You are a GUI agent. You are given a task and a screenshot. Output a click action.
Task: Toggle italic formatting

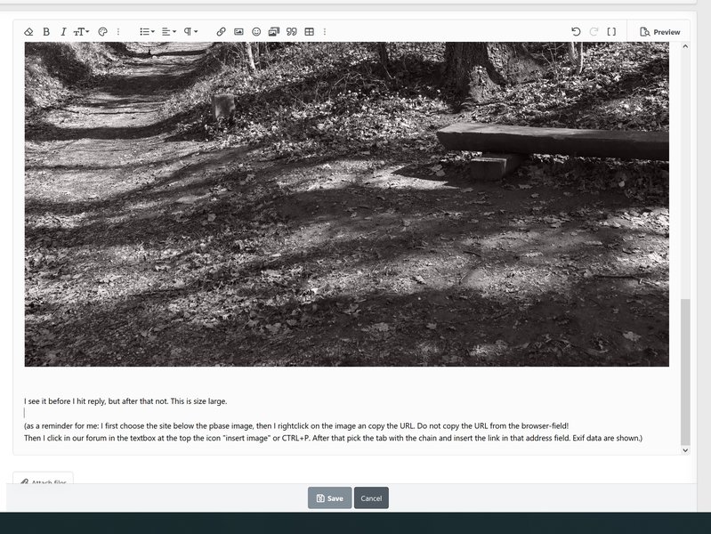tap(63, 32)
